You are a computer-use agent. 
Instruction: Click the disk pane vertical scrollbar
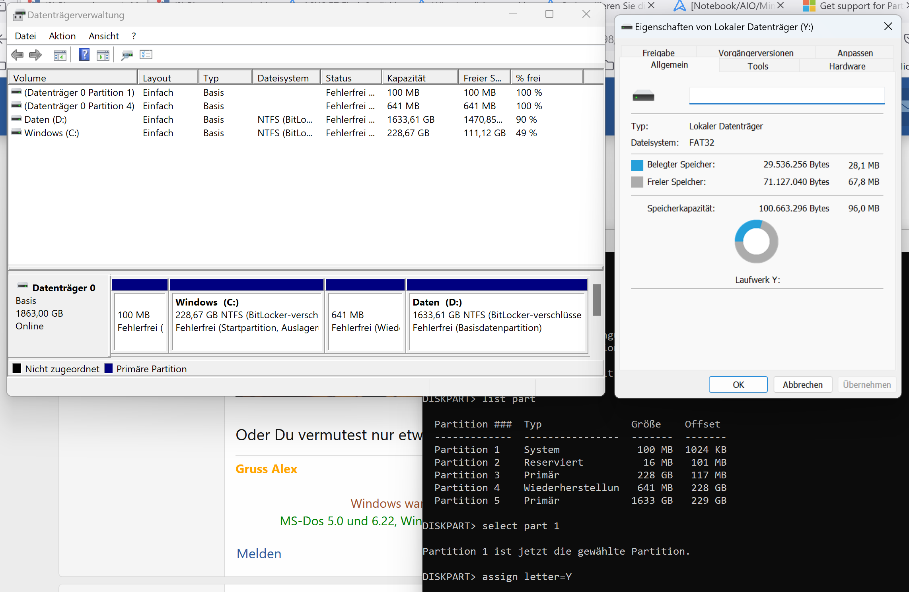(x=596, y=300)
